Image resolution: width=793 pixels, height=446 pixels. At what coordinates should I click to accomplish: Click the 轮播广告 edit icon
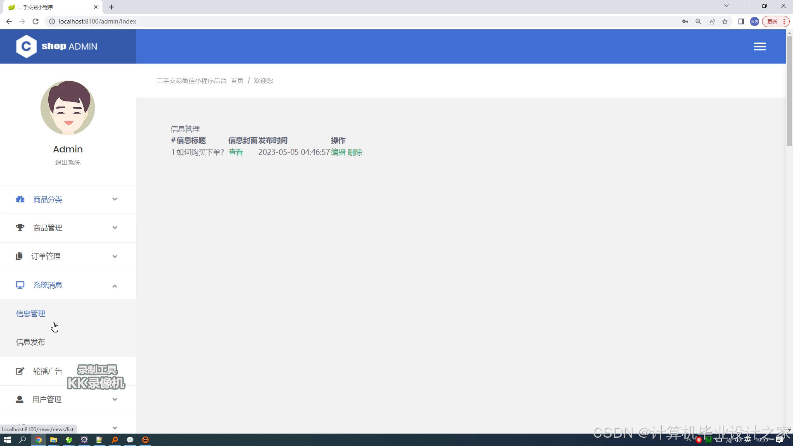(20, 371)
